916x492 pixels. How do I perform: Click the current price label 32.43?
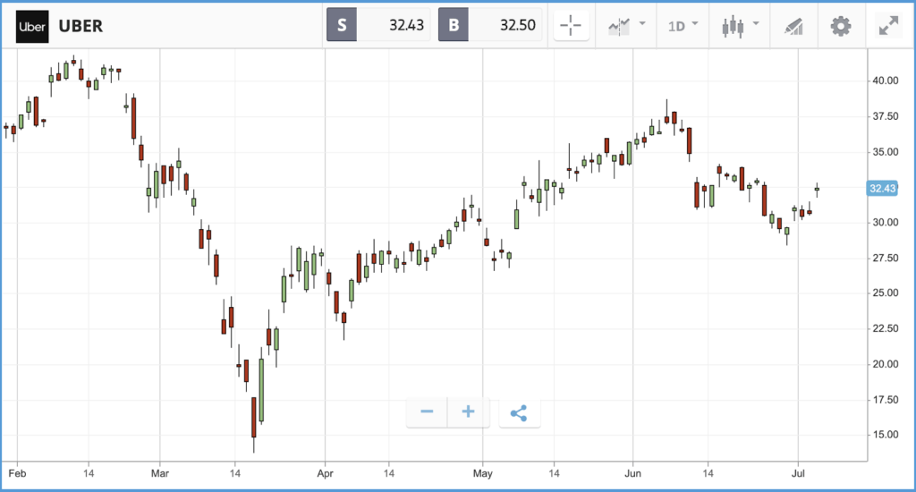(882, 188)
